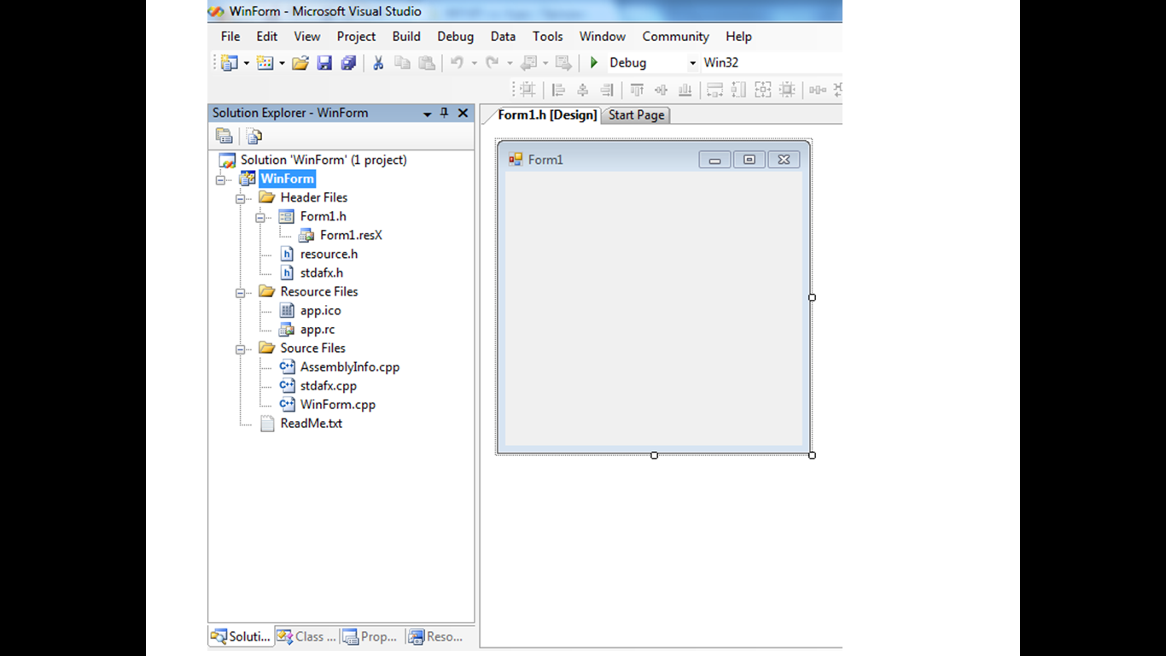Viewport: 1166px width, 656px height.
Task: Click the New Project toolbar icon
Action: 229,62
